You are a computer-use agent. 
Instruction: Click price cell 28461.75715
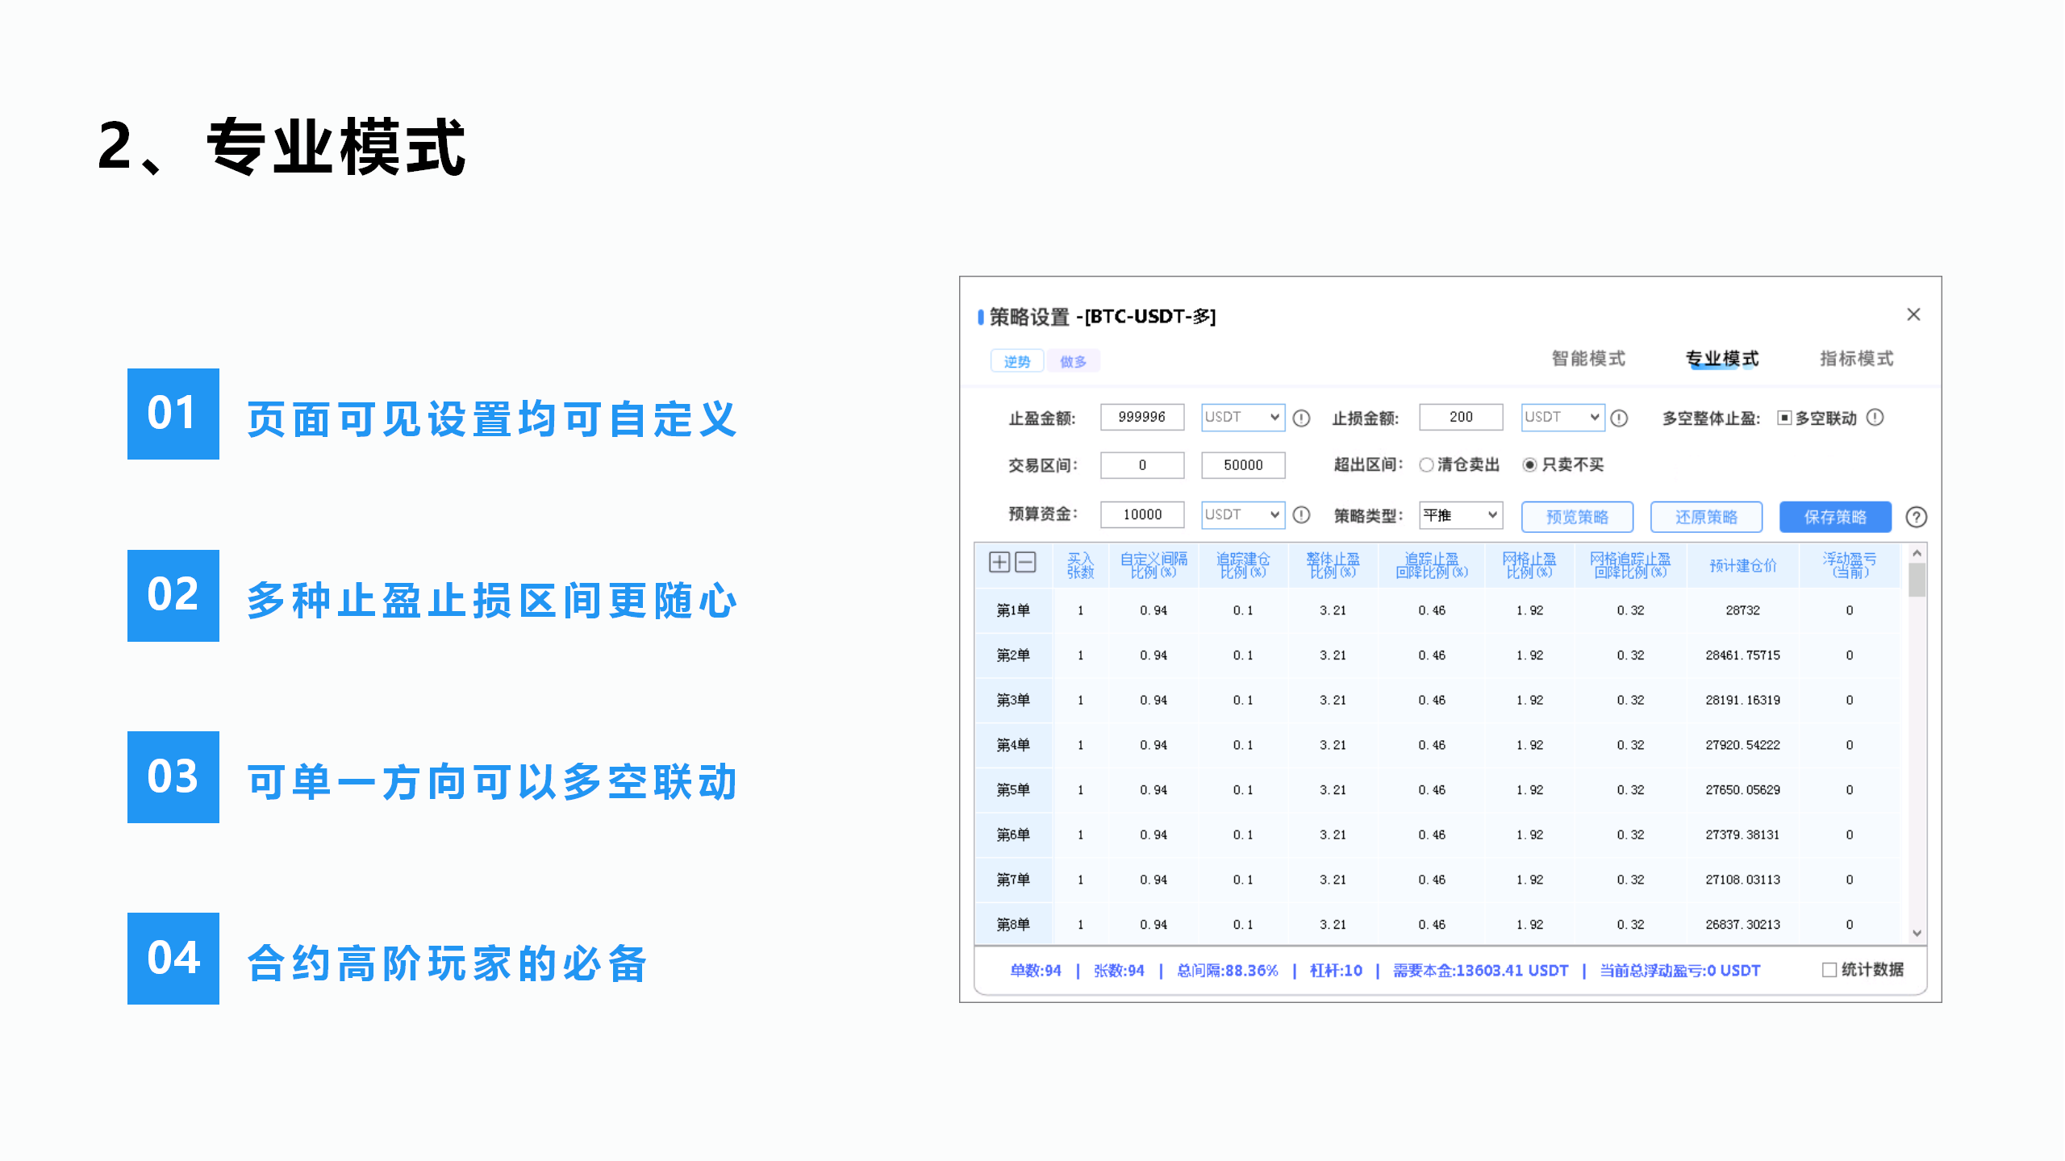1742,655
